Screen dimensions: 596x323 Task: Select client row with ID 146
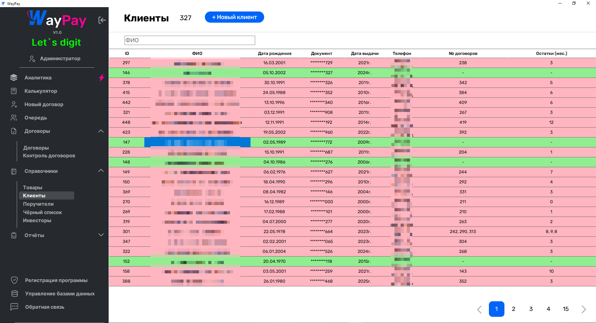(352, 73)
